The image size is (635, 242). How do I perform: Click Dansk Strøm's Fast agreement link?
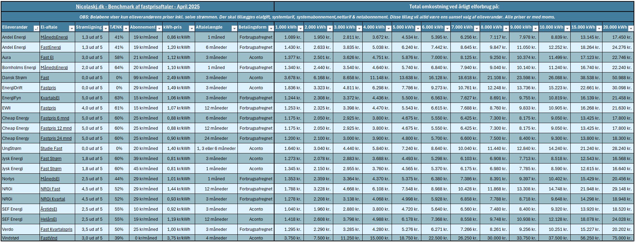45,78
